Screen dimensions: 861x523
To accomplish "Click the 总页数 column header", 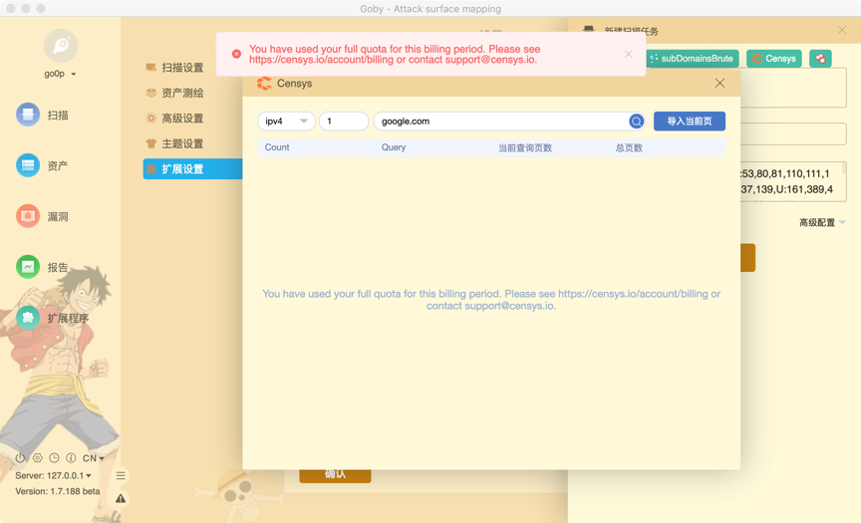I will 629,147.
